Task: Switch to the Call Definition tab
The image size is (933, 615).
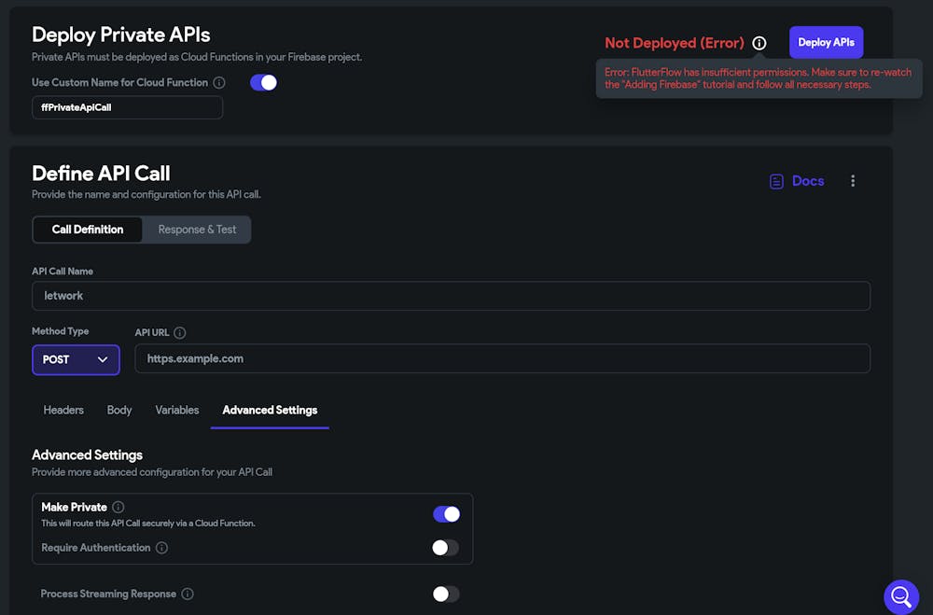Action: [x=88, y=230]
